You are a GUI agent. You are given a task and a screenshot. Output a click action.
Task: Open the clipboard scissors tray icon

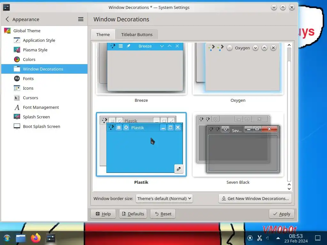[259, 238]
